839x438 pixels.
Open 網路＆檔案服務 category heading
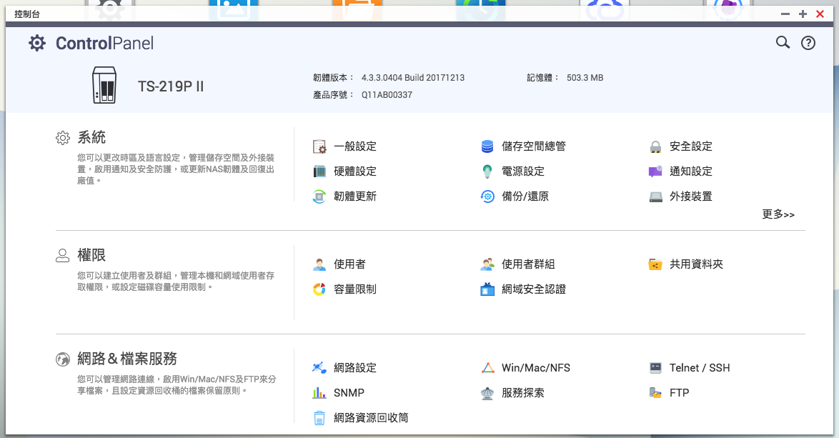tap(126, 359)
